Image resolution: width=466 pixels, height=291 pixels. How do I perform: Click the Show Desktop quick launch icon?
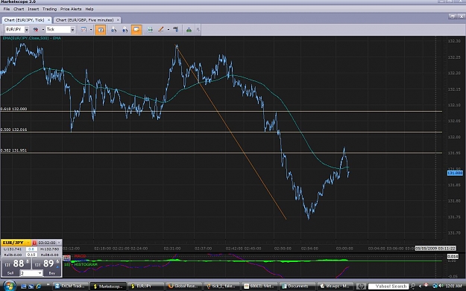(23, 287)
